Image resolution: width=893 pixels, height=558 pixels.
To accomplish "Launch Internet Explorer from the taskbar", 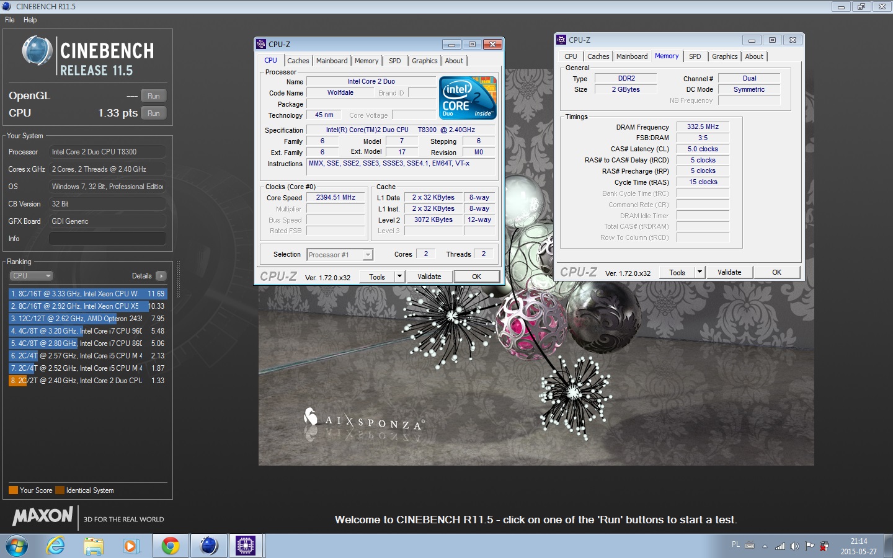I will click(56, 546).
